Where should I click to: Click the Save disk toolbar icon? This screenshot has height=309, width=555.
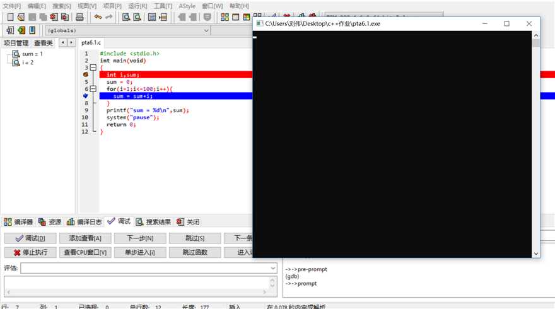[32, 17]
